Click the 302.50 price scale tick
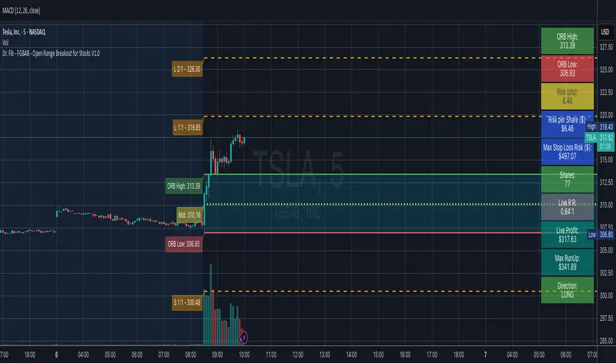This screenshot has width=616, height=363. 606,273
